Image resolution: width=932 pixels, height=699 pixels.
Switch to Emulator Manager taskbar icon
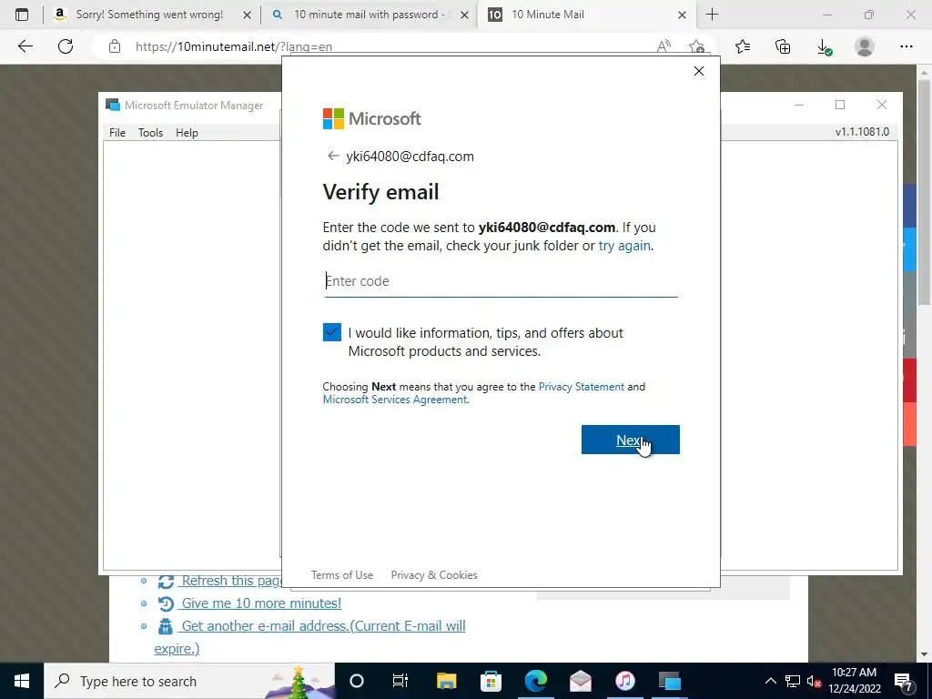coord(669,681)
